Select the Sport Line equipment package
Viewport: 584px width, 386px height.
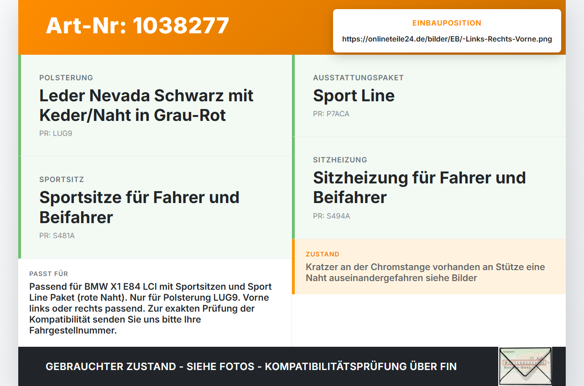point(354,95)
